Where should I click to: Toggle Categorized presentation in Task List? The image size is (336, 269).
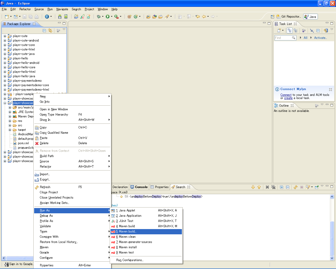tap(290, 30)
